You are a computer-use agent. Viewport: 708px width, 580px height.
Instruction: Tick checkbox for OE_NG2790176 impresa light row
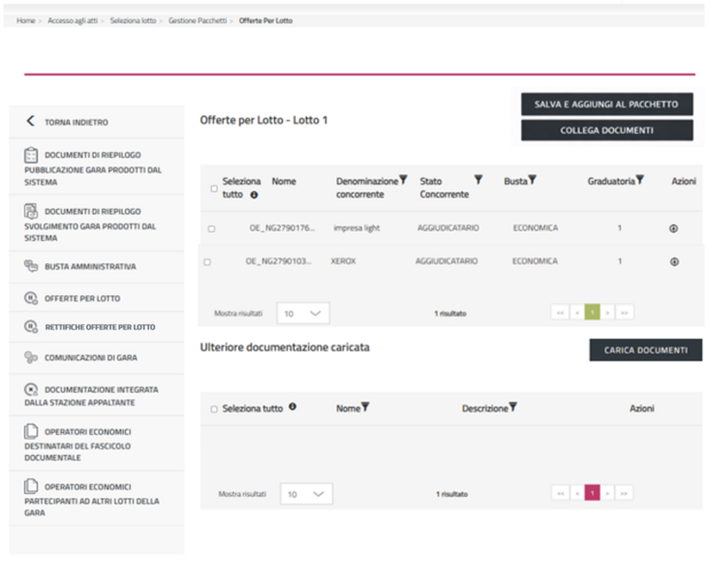pos(211,229)
